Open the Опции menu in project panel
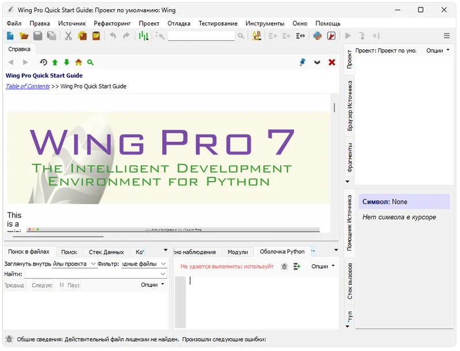460x351 pixels. coord(438,51)
